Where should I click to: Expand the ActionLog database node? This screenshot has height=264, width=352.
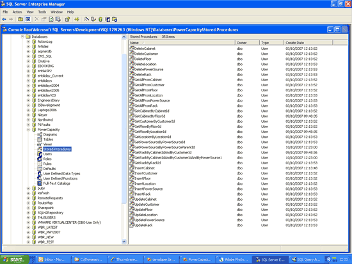point(28,42)
